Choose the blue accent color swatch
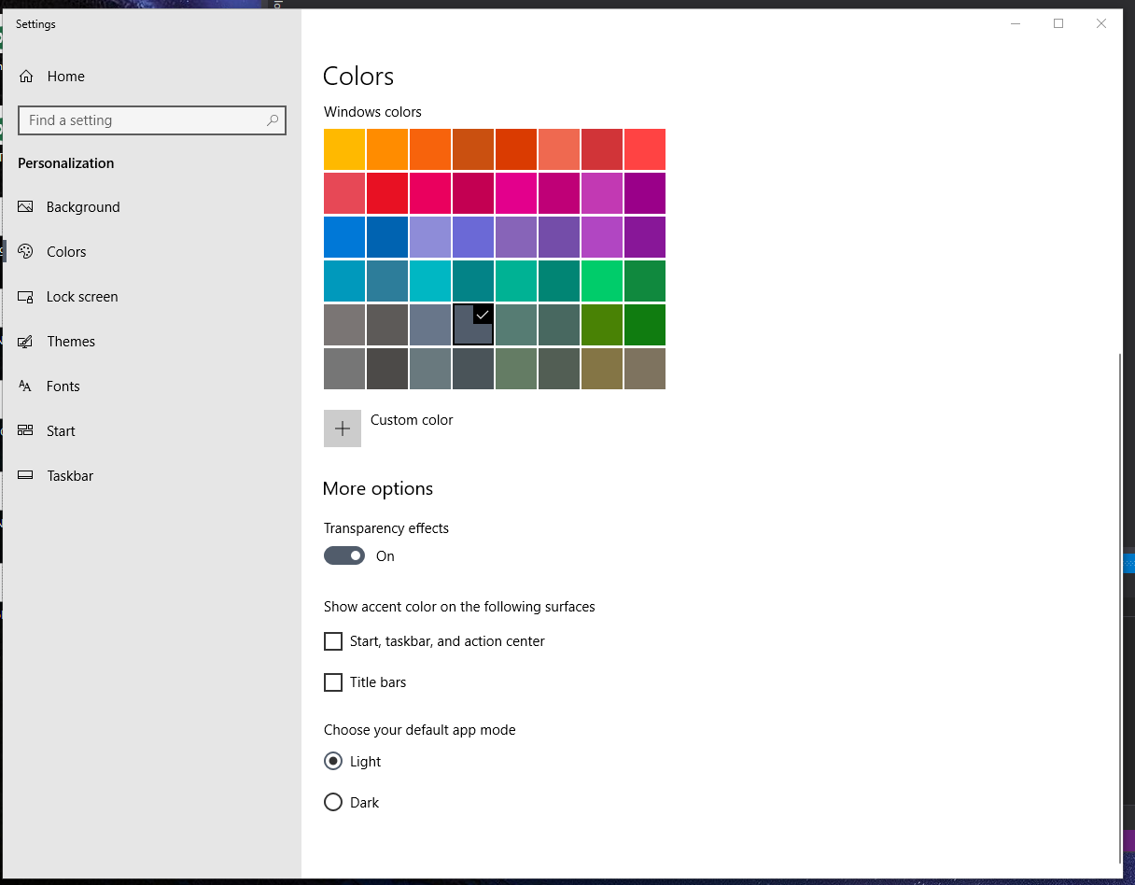Viewport: 1135px width, 885px height. click(343, 236)
